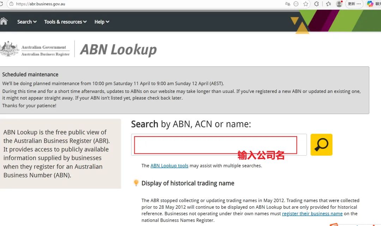Open the Copilot icon in the toolbar
The height and width of the screenshot is (226, 381).
pos(370,4)
